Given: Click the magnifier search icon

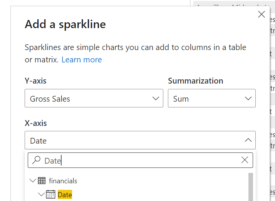Looking at the screenshot, I should click(37, 160).
